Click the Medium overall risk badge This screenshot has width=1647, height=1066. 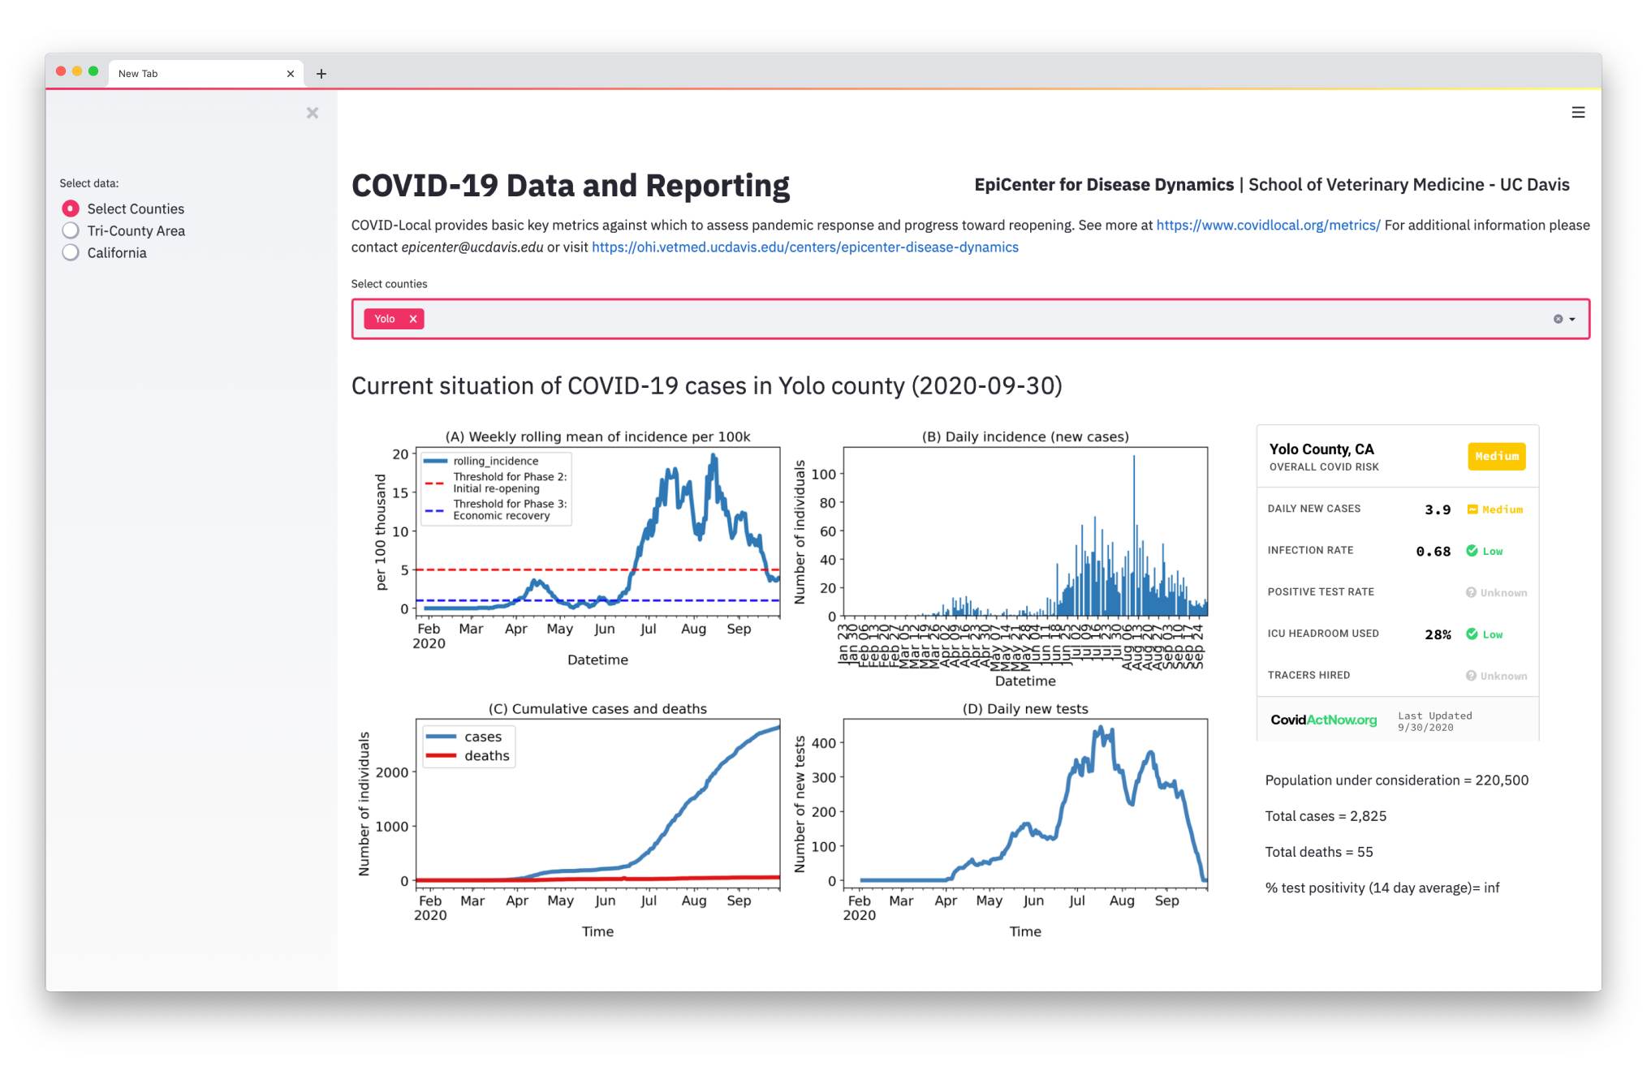pos(1496,456)
